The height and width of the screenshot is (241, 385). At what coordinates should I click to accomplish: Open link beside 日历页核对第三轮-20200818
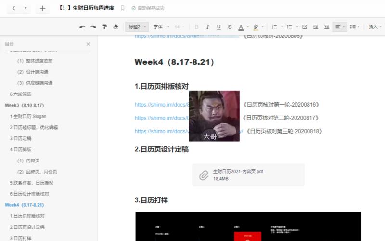[x=162, y=131]
